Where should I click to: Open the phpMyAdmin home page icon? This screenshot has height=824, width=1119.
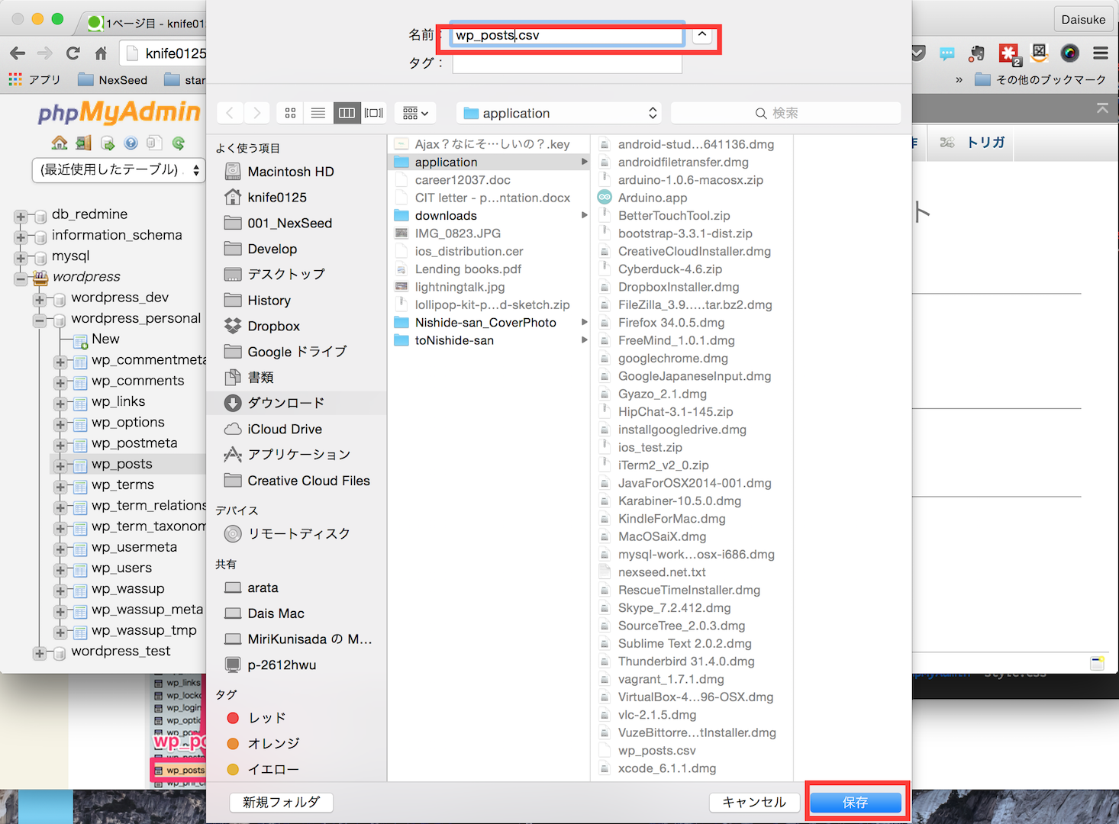click(x=59, y=143)
